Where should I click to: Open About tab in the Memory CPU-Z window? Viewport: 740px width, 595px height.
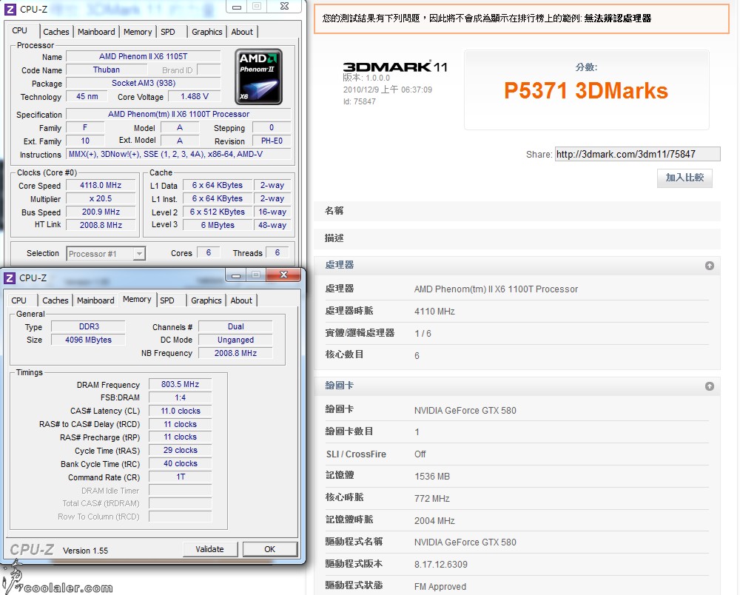(x=241, y=300)
